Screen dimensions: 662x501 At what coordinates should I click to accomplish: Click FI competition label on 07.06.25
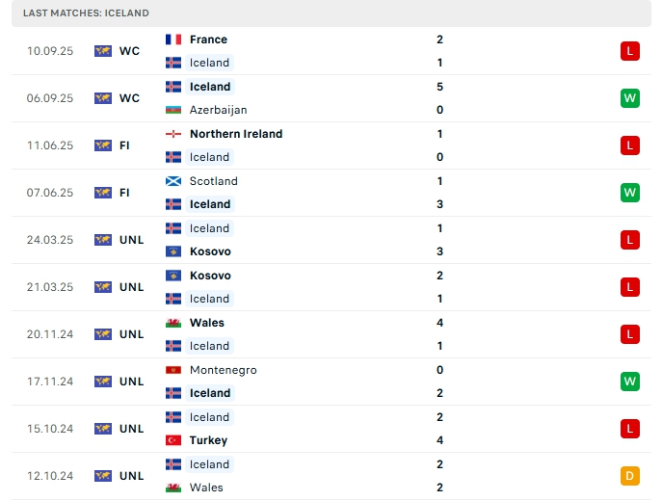[x=124, y=193]
